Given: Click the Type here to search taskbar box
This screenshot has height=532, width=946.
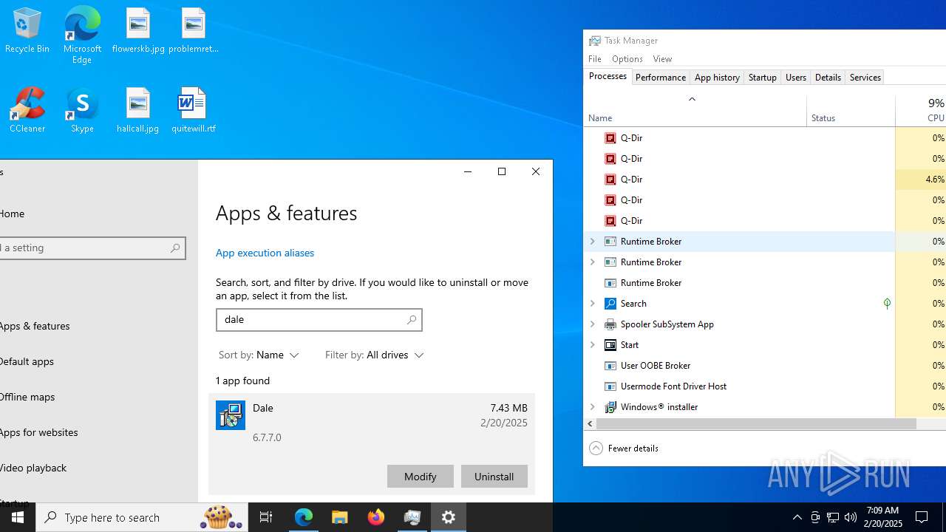Looking at the screenshot, I should 141,517.
